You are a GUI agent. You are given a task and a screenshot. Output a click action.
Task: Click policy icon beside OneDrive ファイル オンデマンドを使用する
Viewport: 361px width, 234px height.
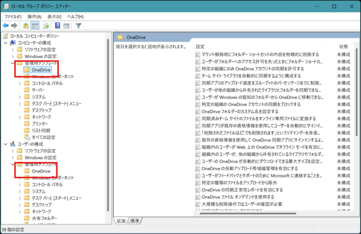[198, 197]
